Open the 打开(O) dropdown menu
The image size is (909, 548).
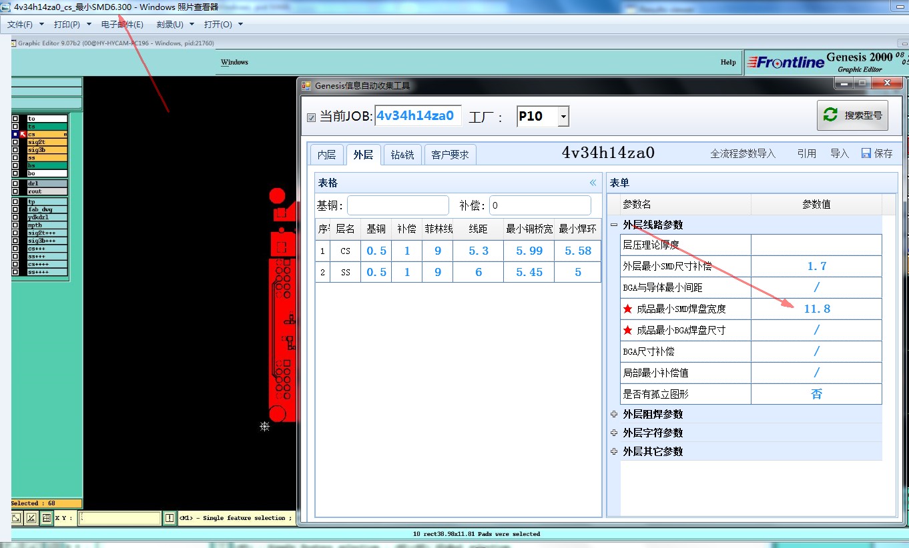[x=224, y=25]
